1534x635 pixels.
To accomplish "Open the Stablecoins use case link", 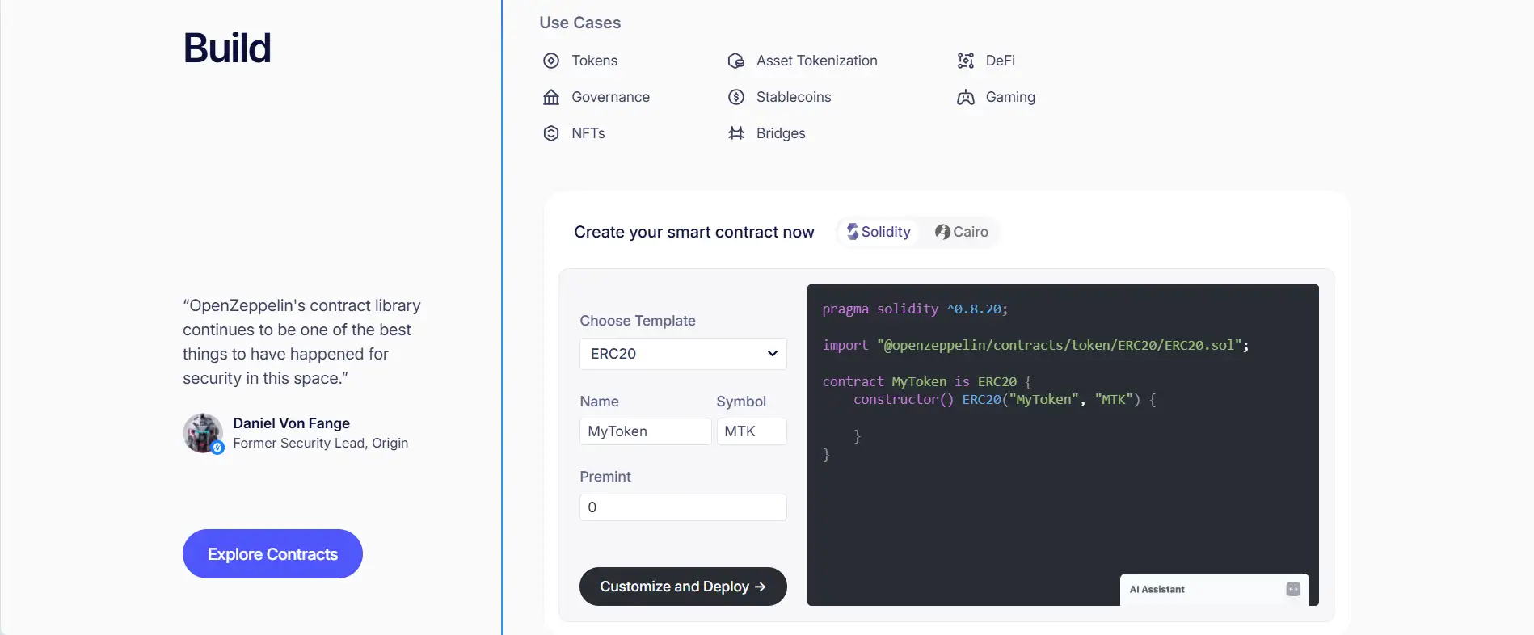I will pos(793,97).
